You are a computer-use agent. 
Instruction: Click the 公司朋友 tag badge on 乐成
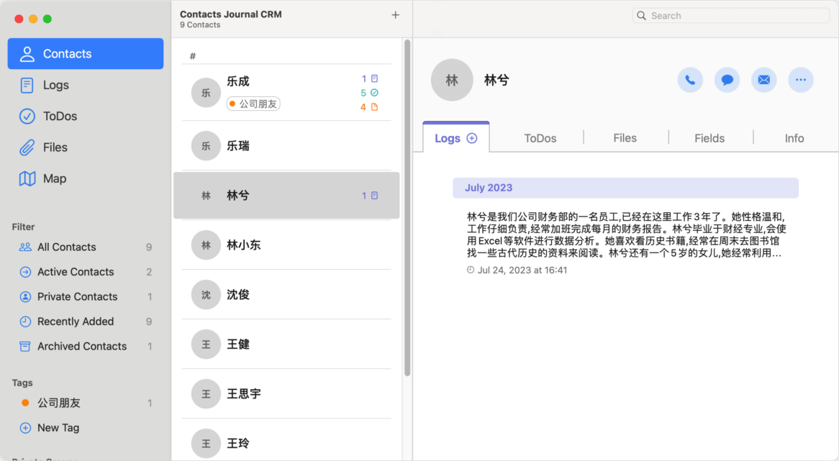(x=253, y=104)
